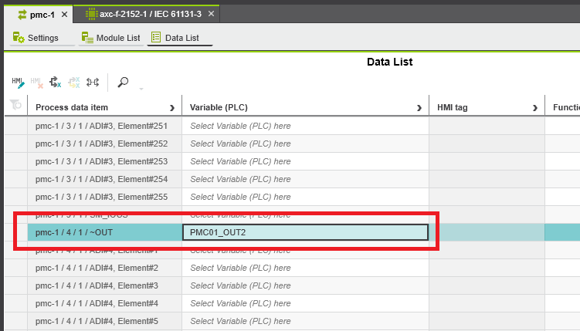
Task: Click the PMC01_OUT2 variable field
Action: coord(304,232)
